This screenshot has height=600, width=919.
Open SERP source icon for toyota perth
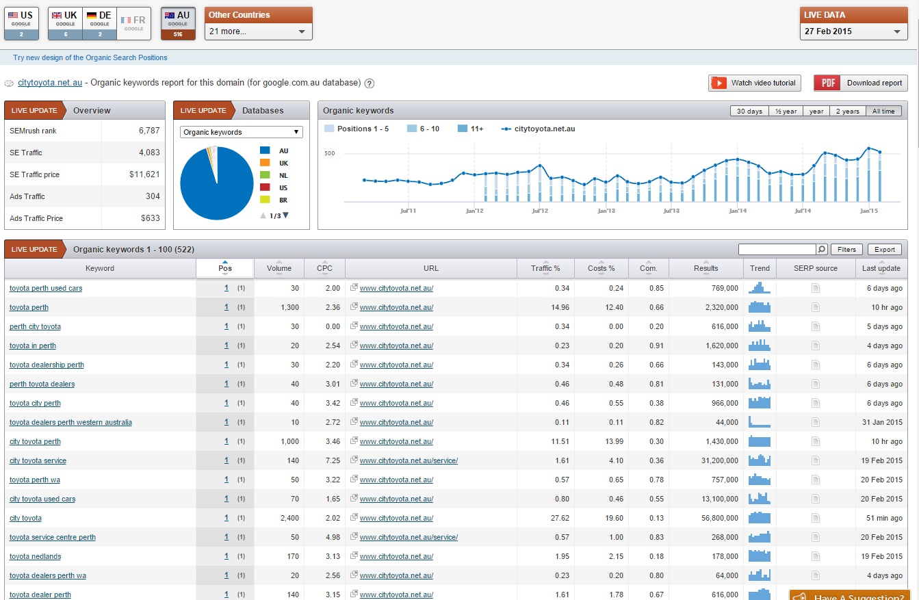pyautogui.click(x=815, y=307)
